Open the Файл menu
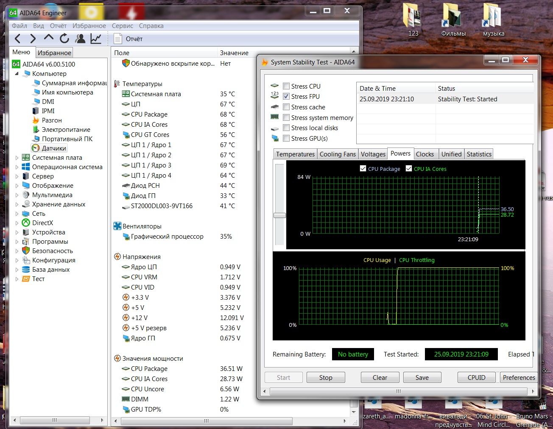Viewport: 553px width, 429px height. tap(20, 26)
